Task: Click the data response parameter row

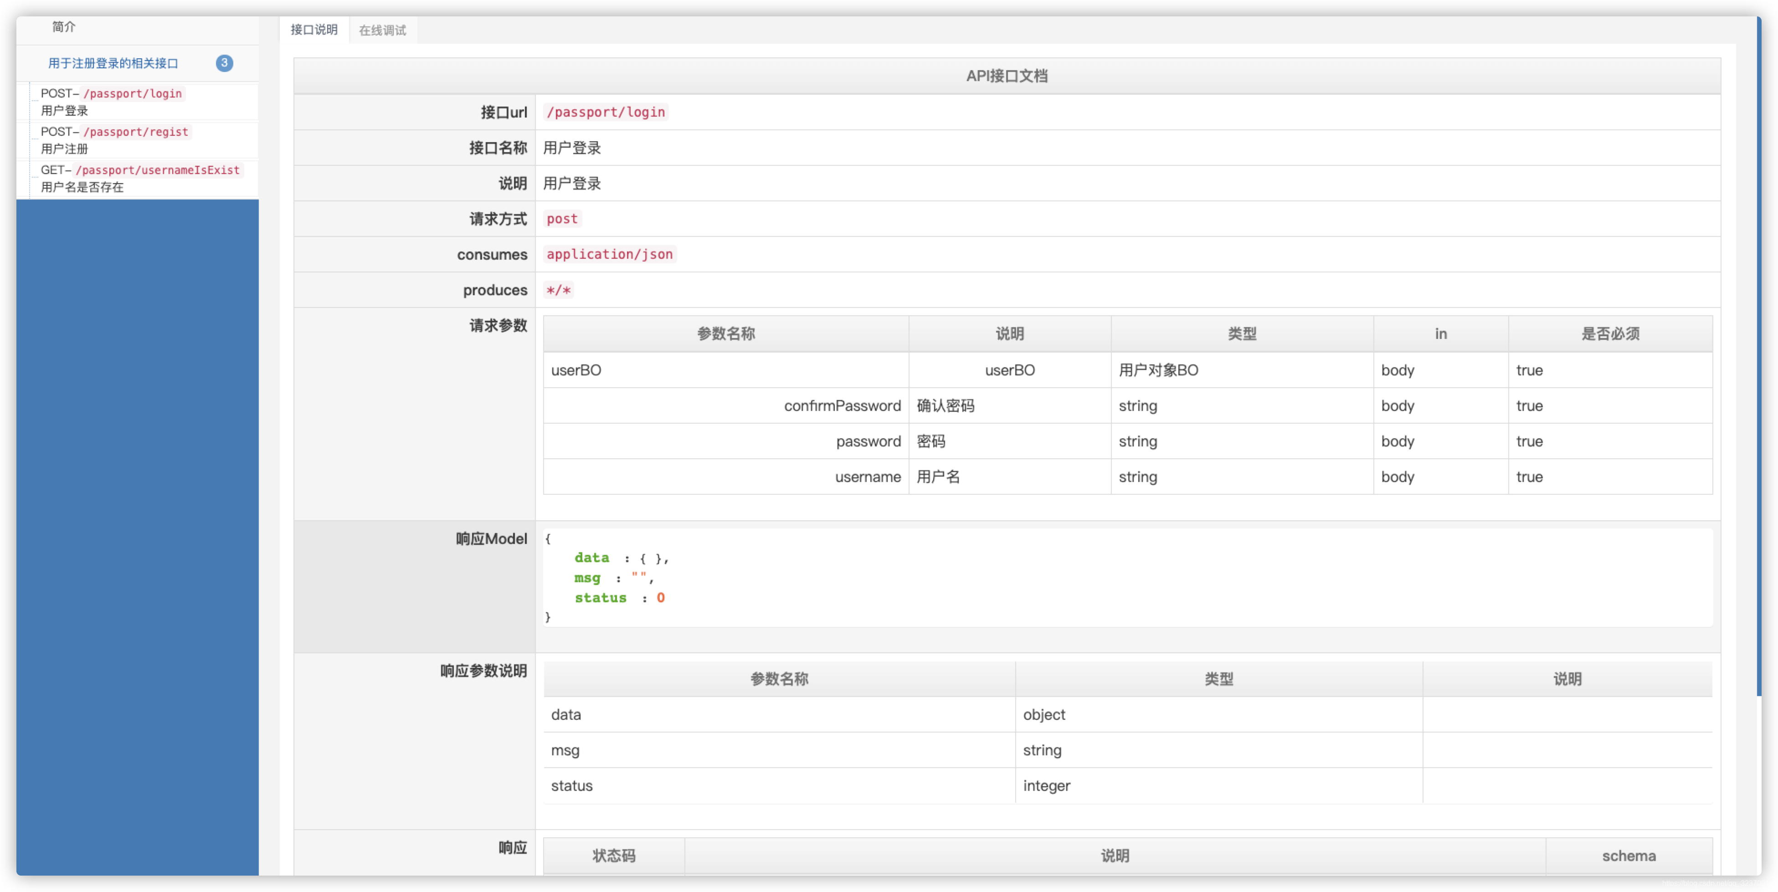Action: click(1127, 714)
